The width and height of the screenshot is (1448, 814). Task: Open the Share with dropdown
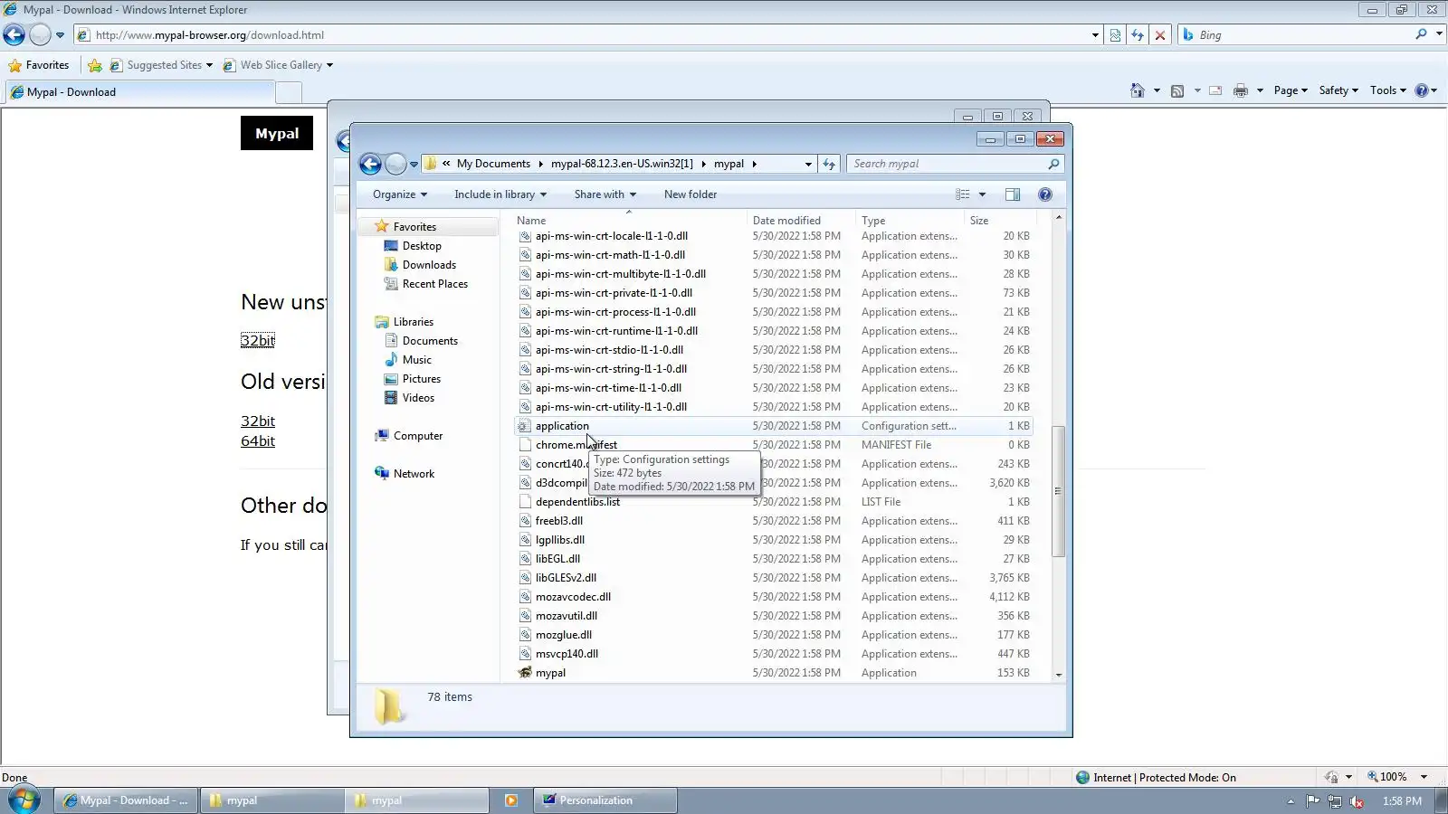click(605, 194)
